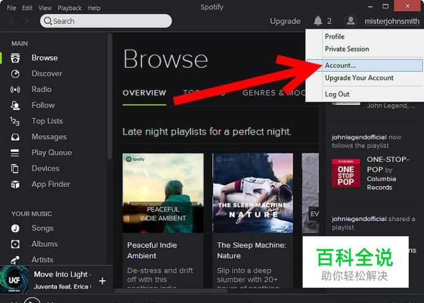This screenshot has width=424, height=303.
Task: Switch to the GENRES & MOODS tab
Action: [x=274, y=93]
